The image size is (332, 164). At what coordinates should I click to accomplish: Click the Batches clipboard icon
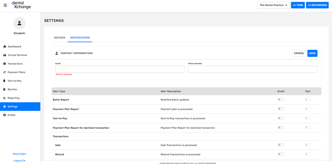(x=4, y=89)
